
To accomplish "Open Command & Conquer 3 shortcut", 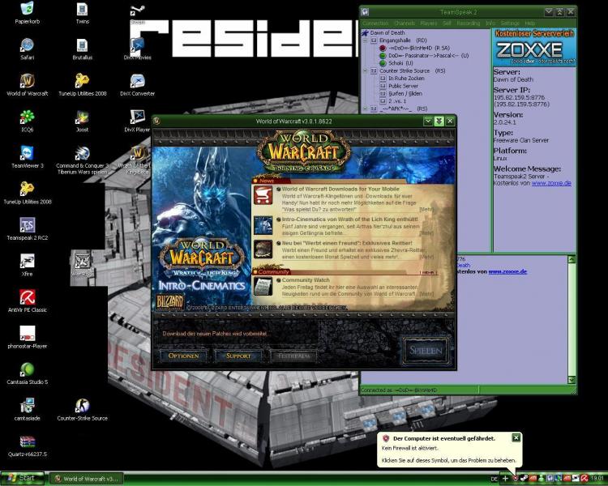I will (82, 160).
